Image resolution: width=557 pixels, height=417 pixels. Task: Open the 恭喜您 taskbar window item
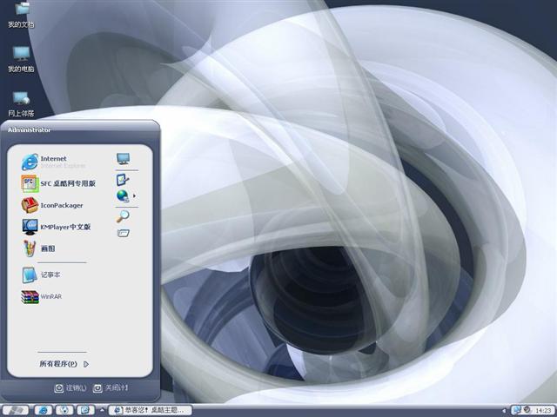[x=146, y=409]
